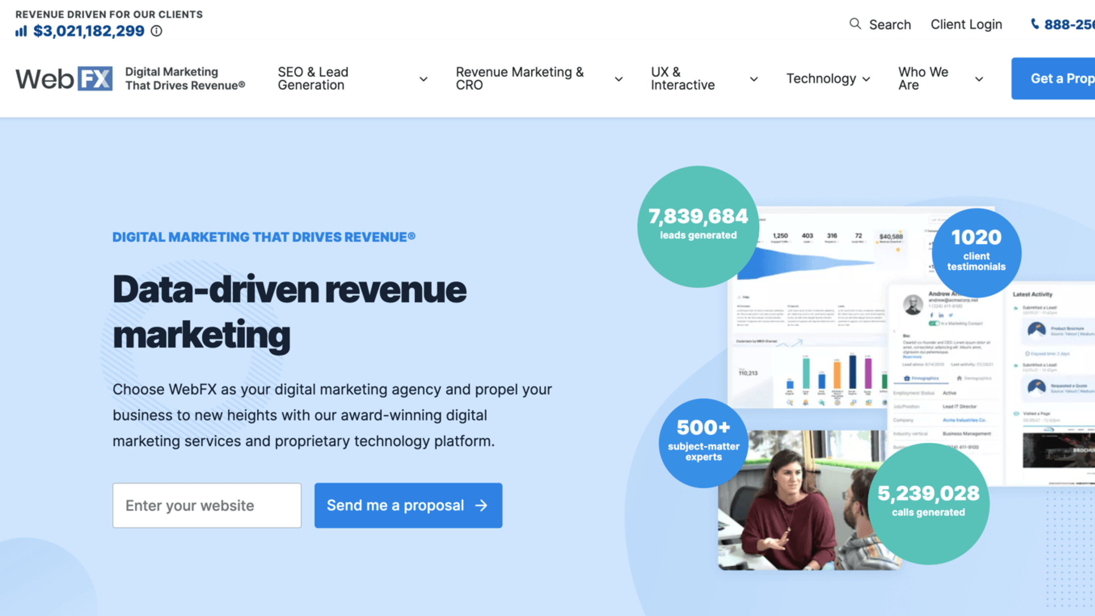This screenshot has height=616, width=1095.
Task: Click the WebFX logo icon
Action: [64, 78]
